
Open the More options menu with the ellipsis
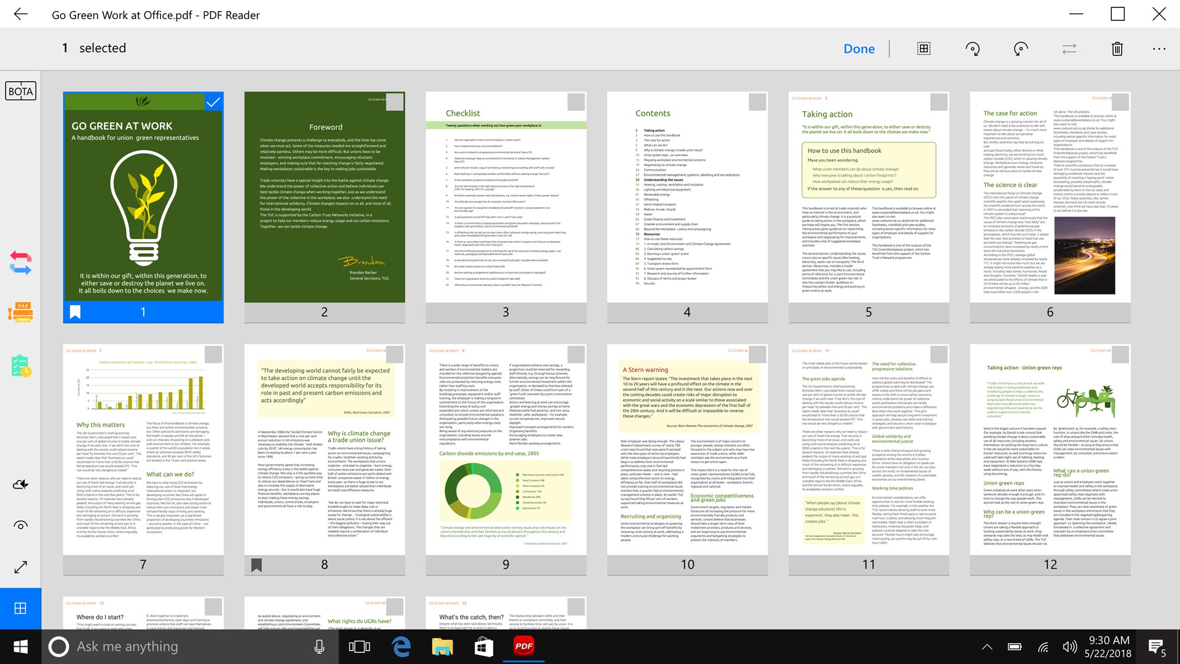pyautogui.click(x=1159, y=49)
